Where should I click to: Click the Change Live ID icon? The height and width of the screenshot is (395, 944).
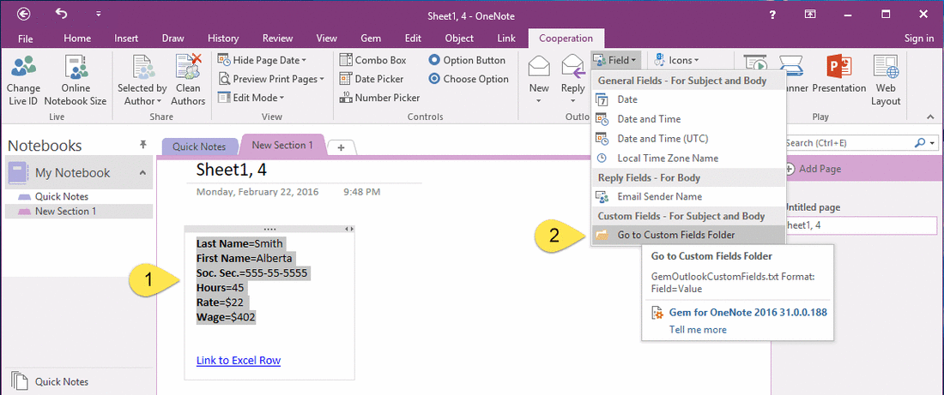point(23,67)
